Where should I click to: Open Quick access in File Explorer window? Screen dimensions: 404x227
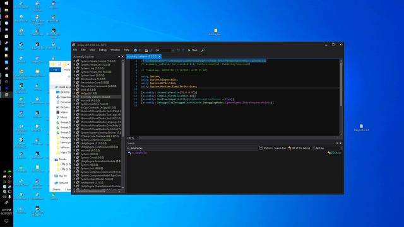coord(64,87)
